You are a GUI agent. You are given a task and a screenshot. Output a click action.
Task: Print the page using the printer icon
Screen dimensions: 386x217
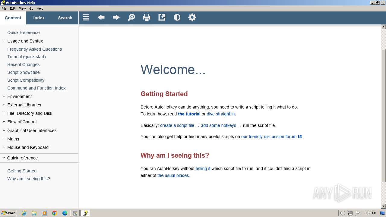click(x=147, y=17)
